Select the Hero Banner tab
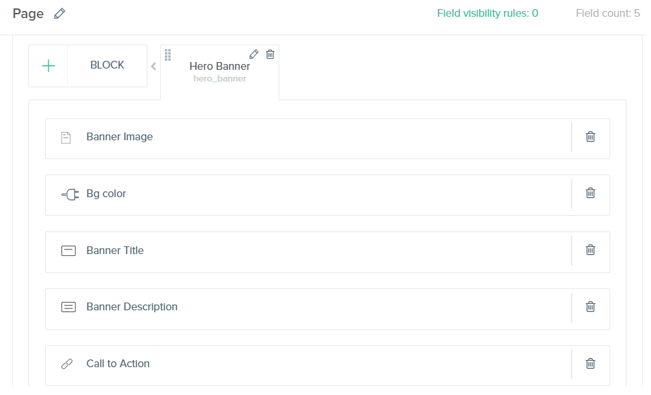Image resolution: width=651 pixels, height=395 pixels. [x=220, y=72]
